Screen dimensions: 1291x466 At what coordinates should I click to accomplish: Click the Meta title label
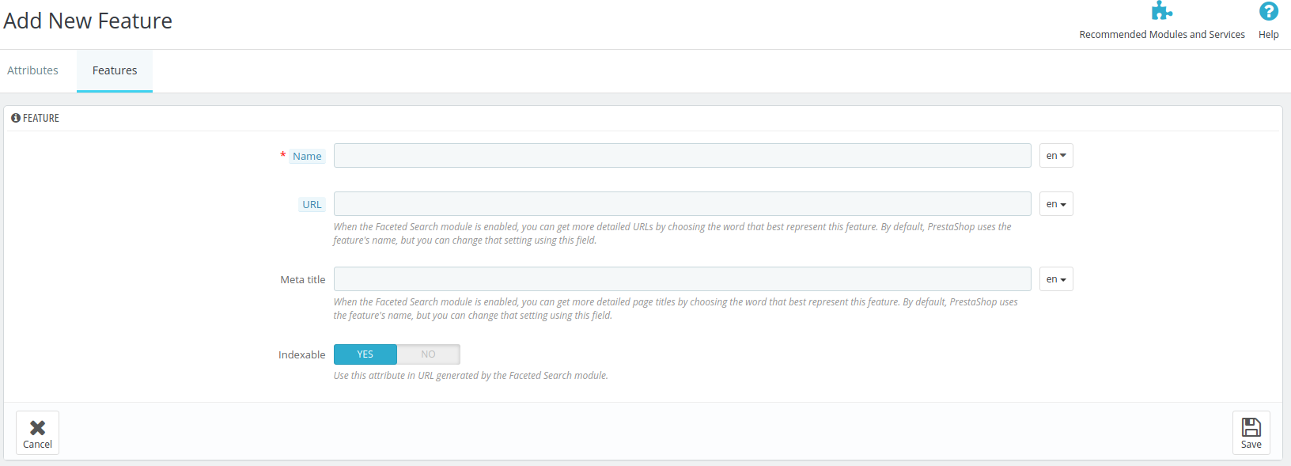click(303, 280)
